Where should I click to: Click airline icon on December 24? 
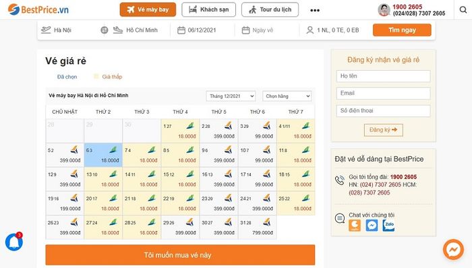coord(267,198)
